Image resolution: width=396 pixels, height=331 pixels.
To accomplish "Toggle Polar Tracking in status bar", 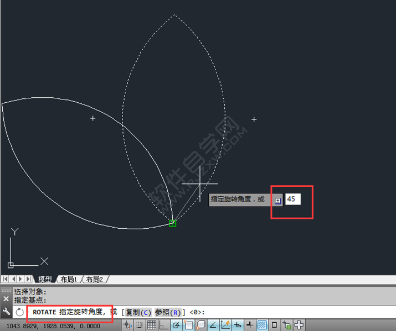I will pyautogui.click(x=176, y=325).
